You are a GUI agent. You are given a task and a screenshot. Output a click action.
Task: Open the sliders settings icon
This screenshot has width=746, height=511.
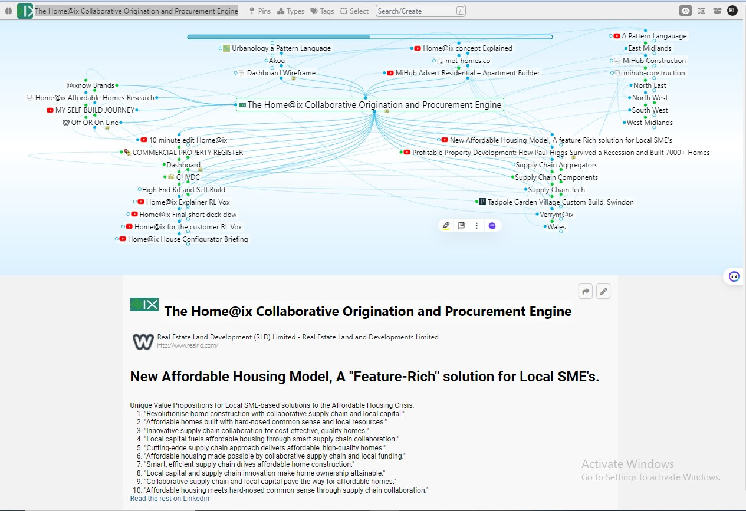[x=701, y=11]
